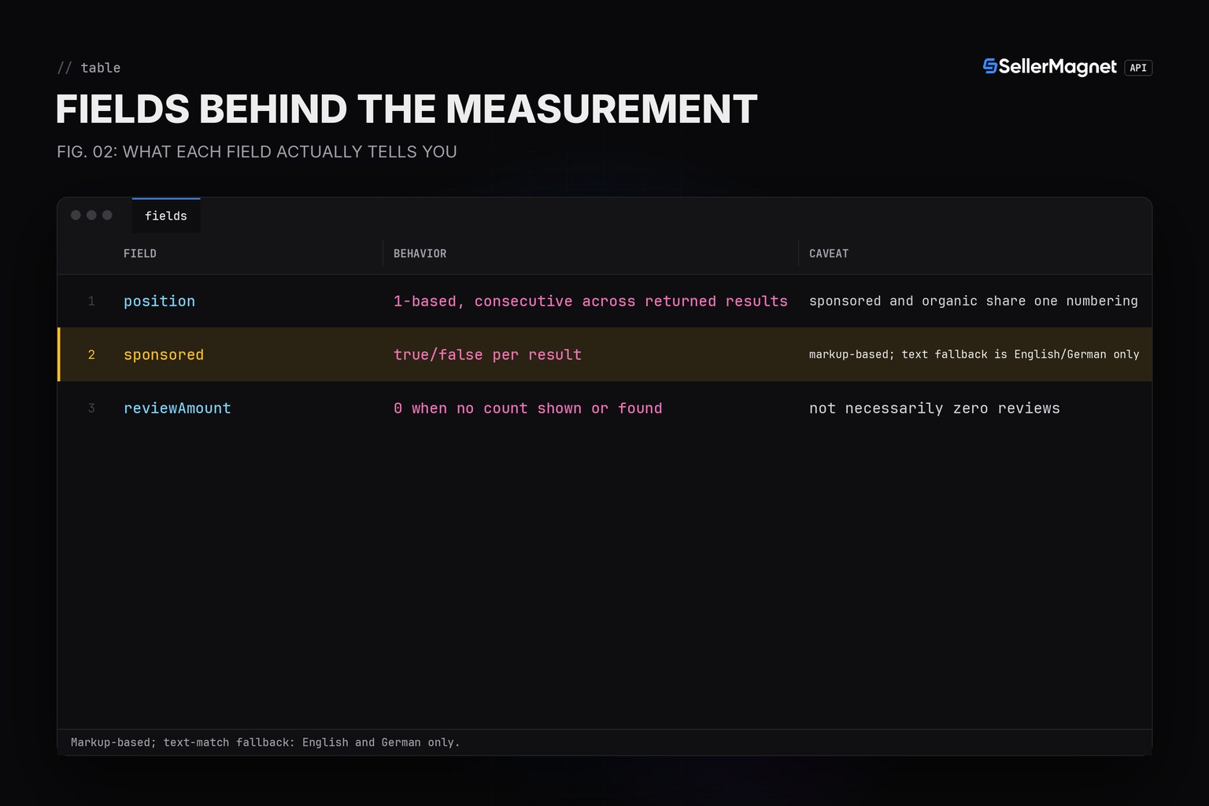Click line number 2 in the gutter
Screen dimensions: 1209x806
91,354
